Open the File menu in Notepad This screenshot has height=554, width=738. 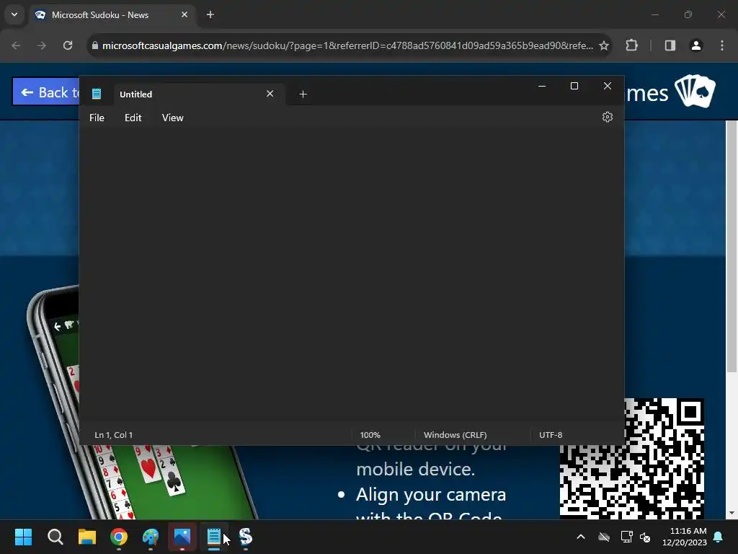(x=97, y=118)
